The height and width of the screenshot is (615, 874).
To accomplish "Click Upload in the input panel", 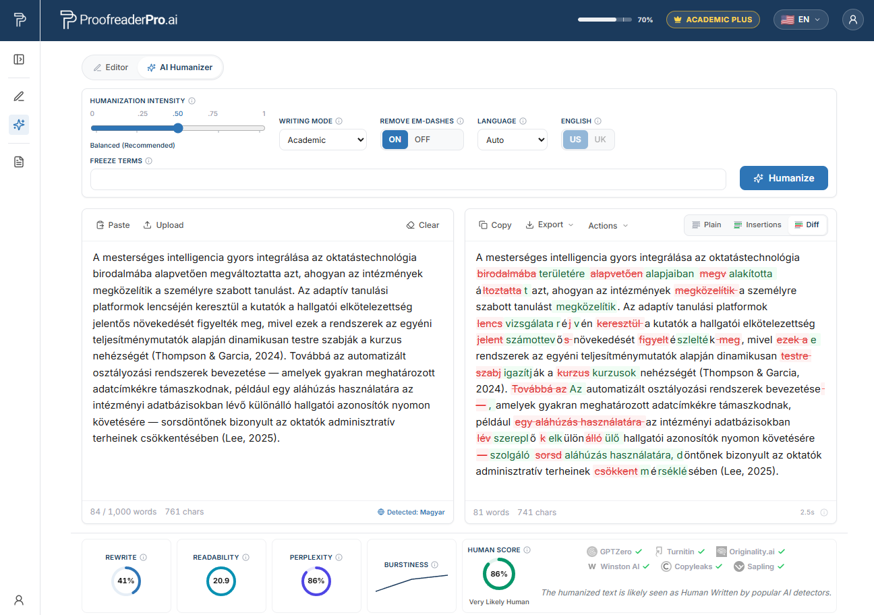I will [x=163, y=225].
